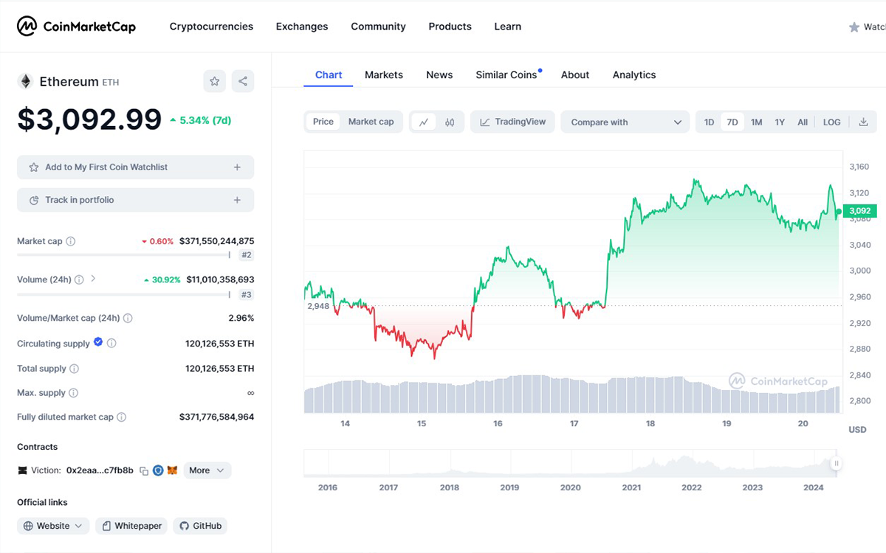The width and height of the screenshot is (886, 553).
Task: Select Price chart mode
Action: coord(323,122)
